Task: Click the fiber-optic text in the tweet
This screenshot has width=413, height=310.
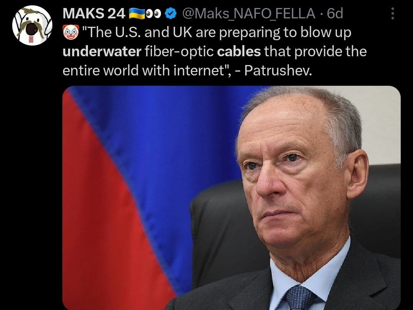Action: pos(179,52)
